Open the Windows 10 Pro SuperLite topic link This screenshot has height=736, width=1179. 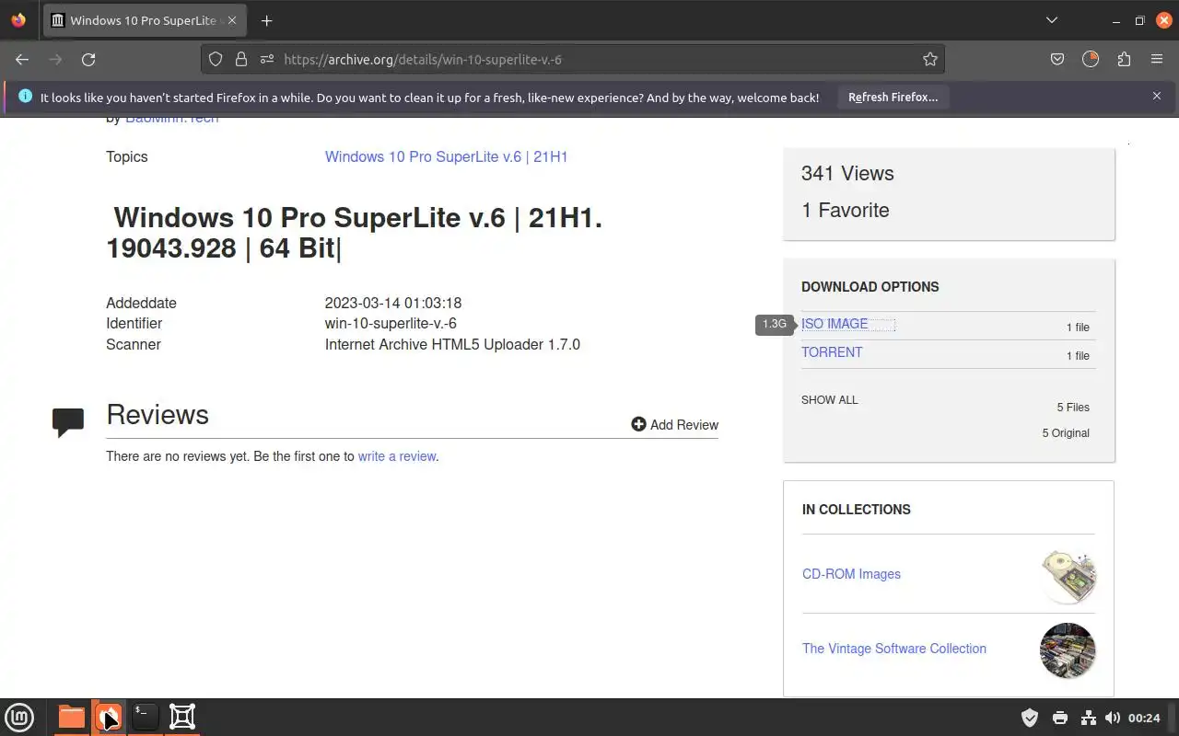pyautogui.click(x=446, y=156)
